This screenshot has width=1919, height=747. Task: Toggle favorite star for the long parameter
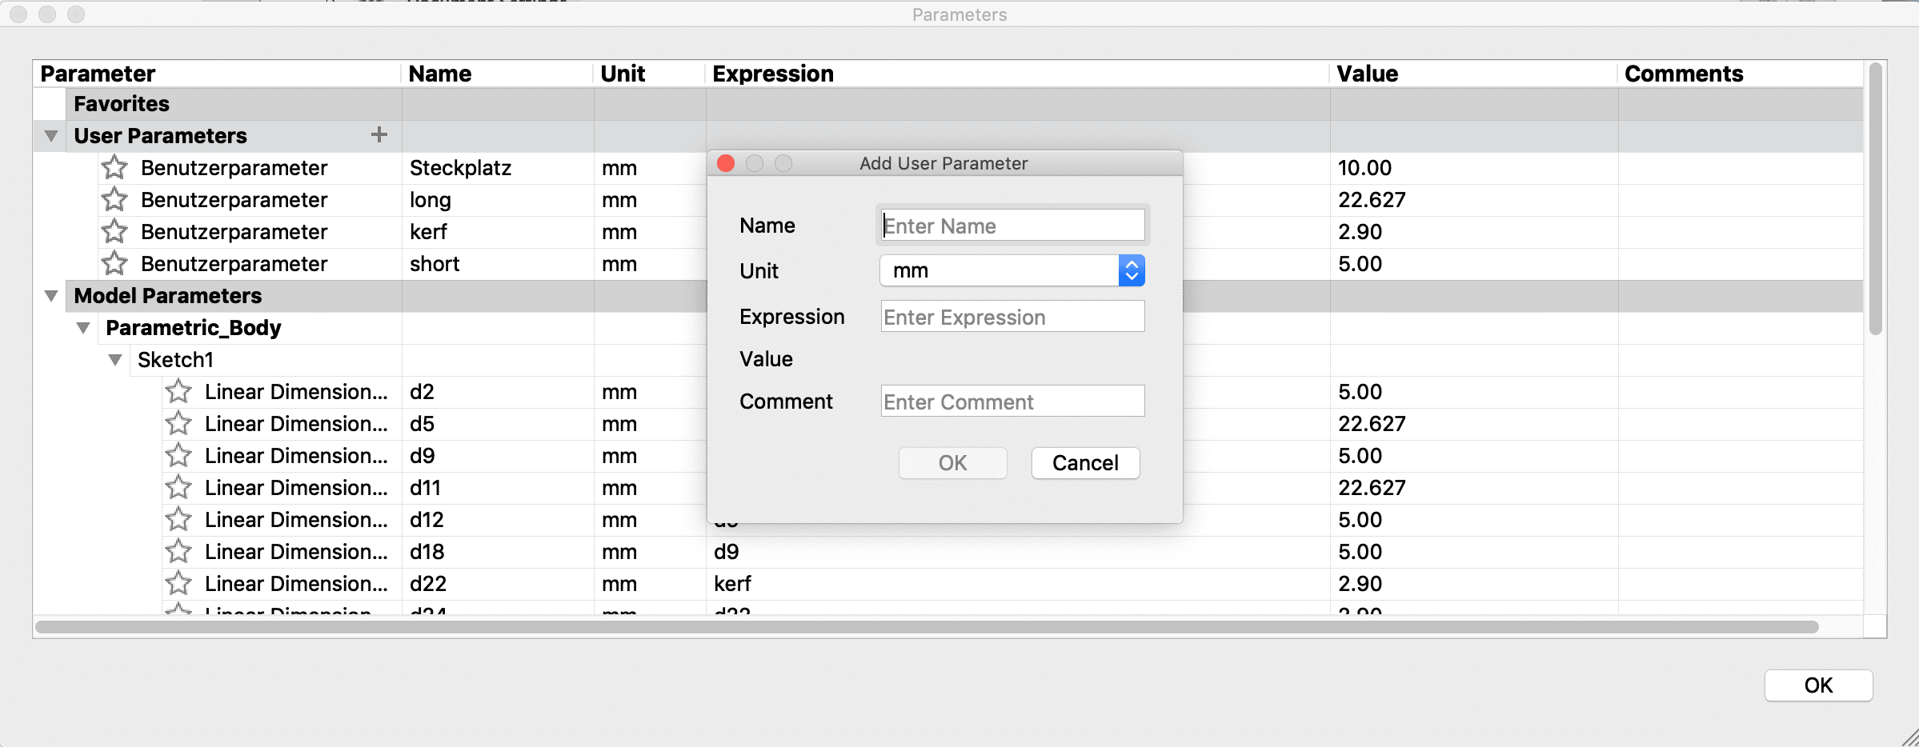tap(114, 199)
